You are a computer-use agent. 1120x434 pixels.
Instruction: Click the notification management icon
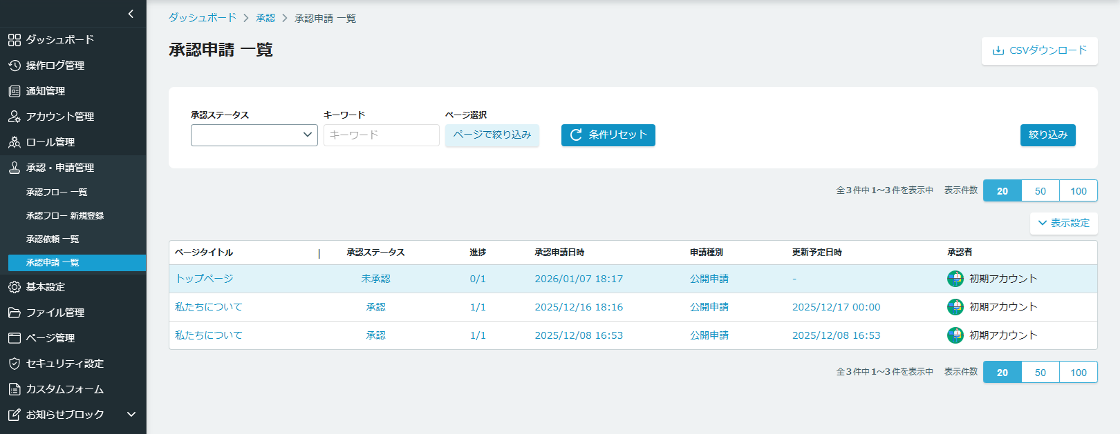tap(15, 91)
